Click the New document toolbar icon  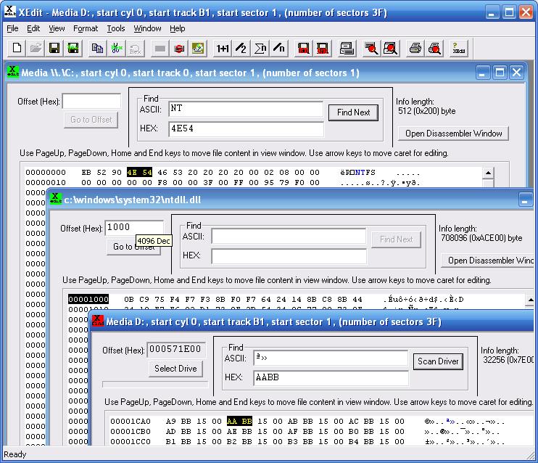pyautogui.click(x=17, y=49)
